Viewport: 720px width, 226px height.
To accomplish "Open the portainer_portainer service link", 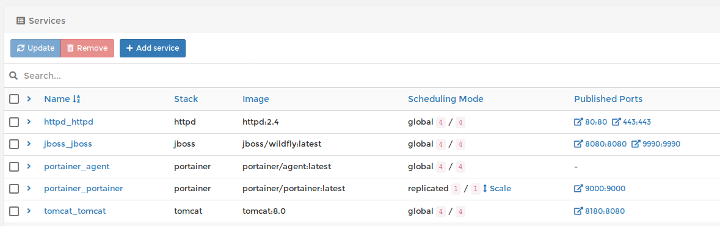I will click(84, 188).
